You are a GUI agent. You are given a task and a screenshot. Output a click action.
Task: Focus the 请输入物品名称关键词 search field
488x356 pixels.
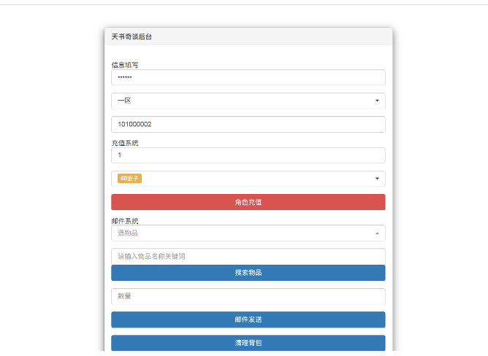248,256
